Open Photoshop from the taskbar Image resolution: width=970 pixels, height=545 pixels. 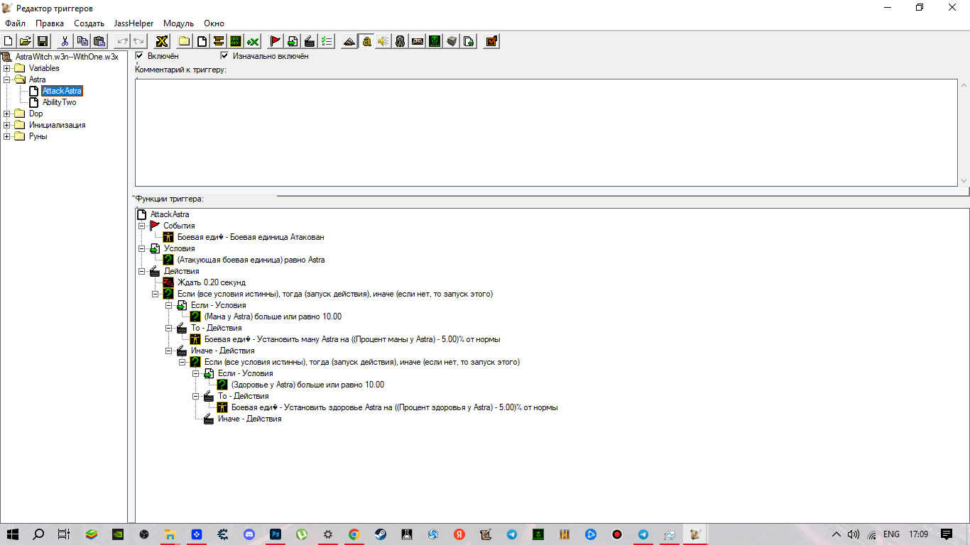(276, 534)
